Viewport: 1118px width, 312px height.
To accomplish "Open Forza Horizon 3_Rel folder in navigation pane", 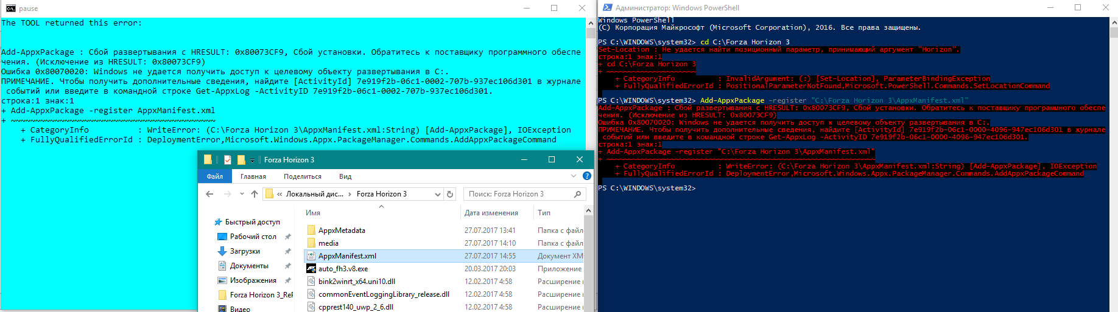I will (261, 295).
